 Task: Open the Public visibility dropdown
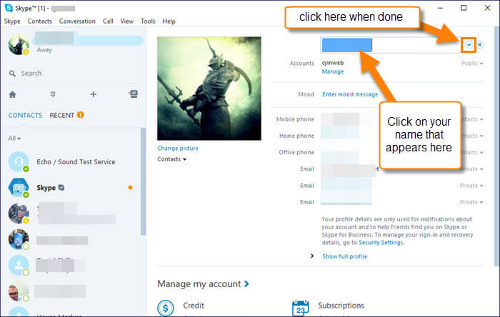pos(472,64)
